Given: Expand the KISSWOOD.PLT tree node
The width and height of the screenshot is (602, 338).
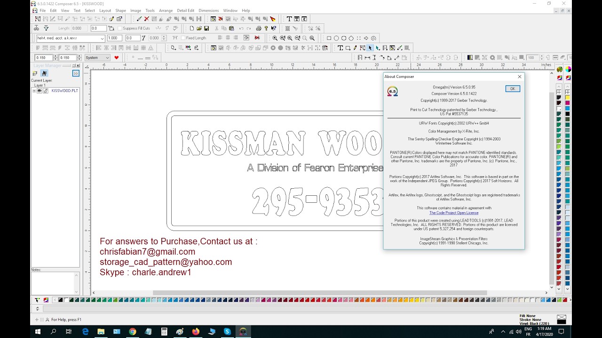Looking at the screenshot, I should [34, 91].
